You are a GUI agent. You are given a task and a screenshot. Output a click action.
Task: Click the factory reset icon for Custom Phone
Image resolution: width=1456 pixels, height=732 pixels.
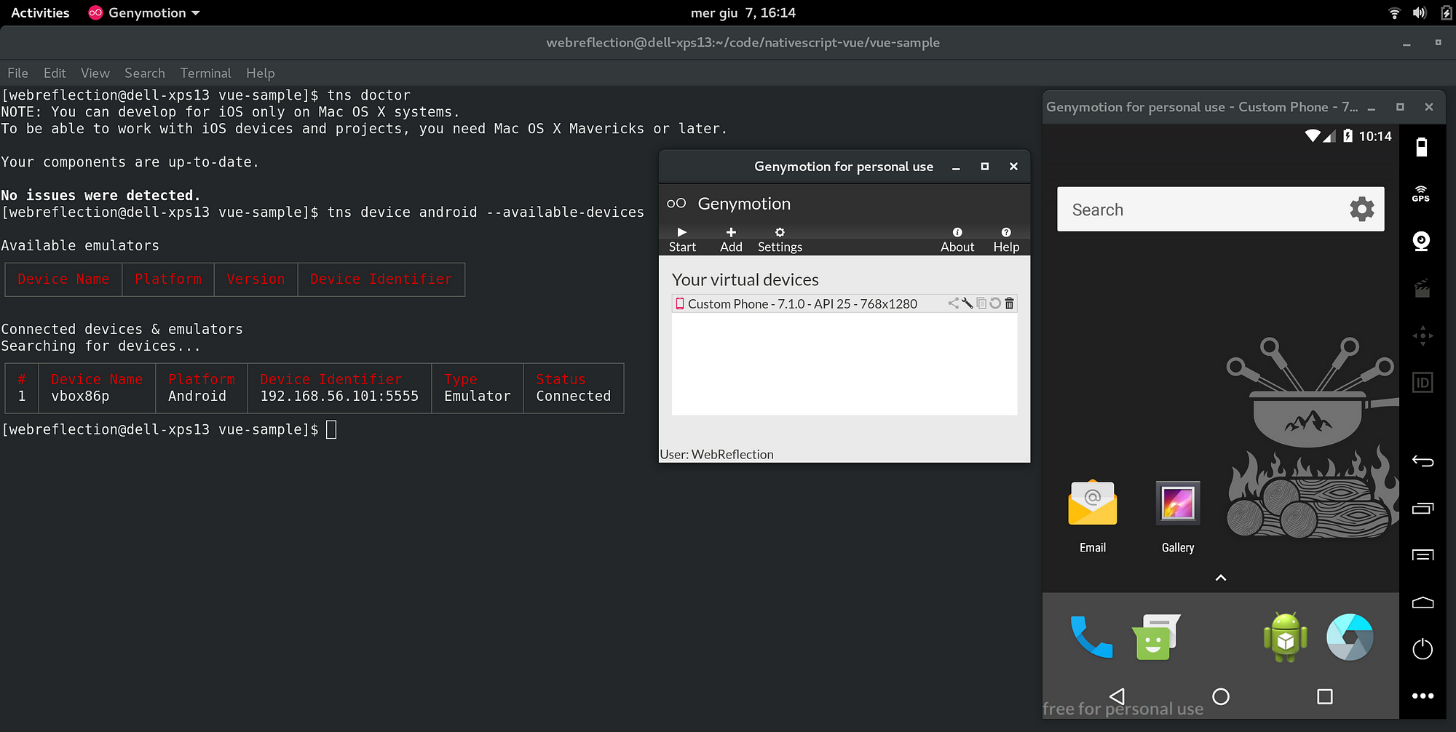[x=995, y=303]
